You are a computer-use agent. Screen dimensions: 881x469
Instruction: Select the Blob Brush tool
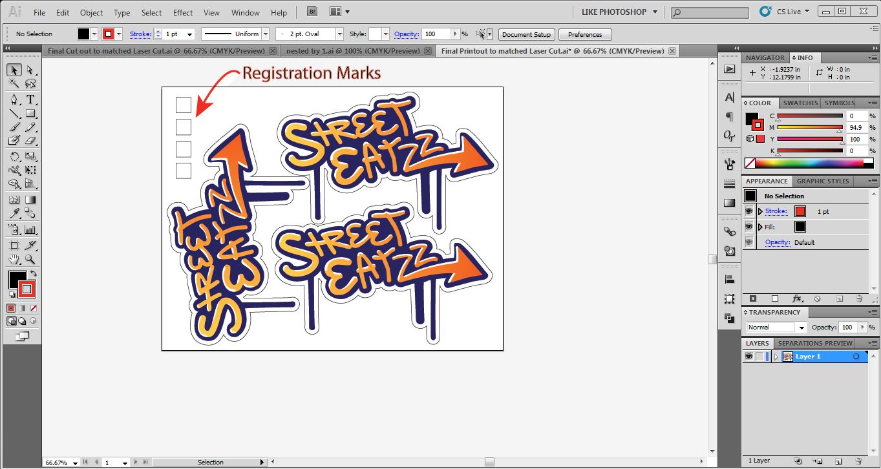14,140
